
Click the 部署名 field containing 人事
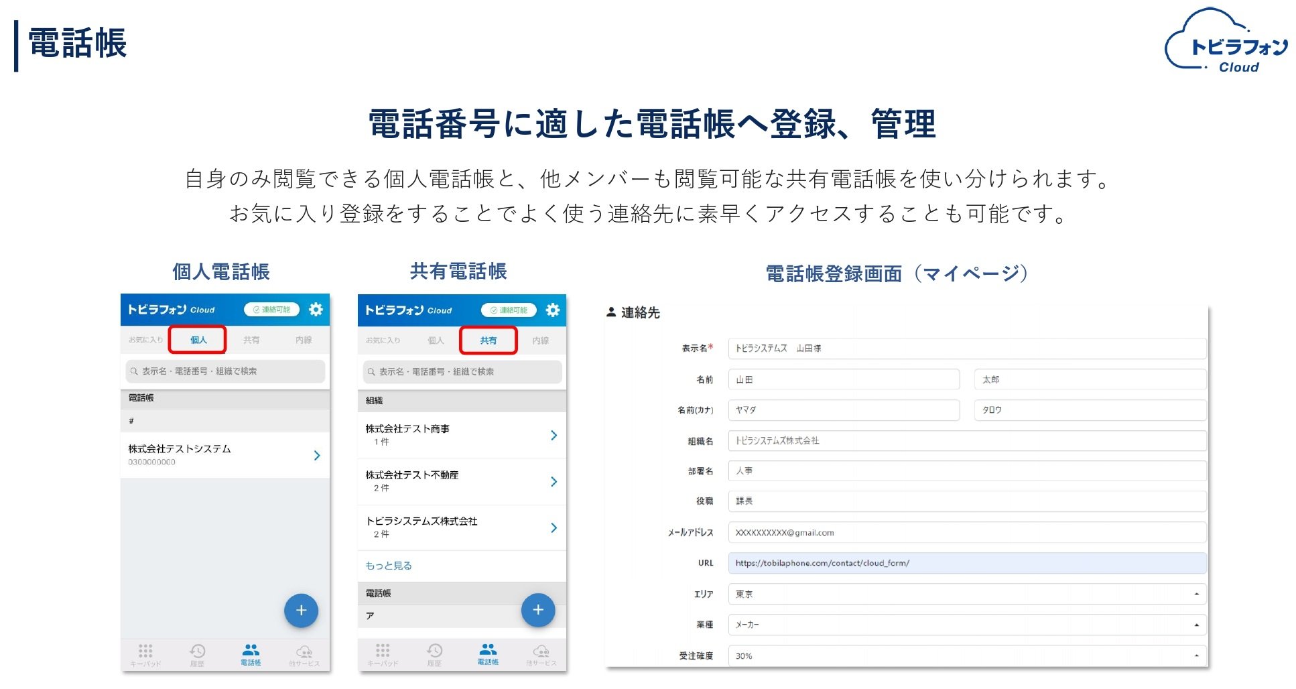[967, 471]
